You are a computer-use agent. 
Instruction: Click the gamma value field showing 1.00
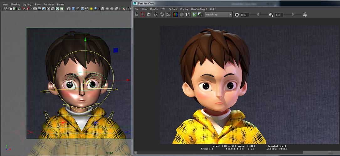(279, 15)
